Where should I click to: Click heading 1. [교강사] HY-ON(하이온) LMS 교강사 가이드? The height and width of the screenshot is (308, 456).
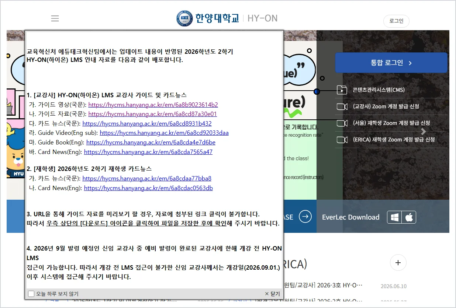[107, 95]
